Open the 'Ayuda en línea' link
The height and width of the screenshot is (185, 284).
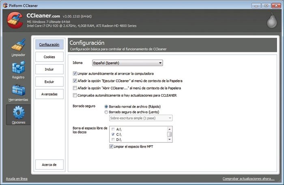click(17, 179)
